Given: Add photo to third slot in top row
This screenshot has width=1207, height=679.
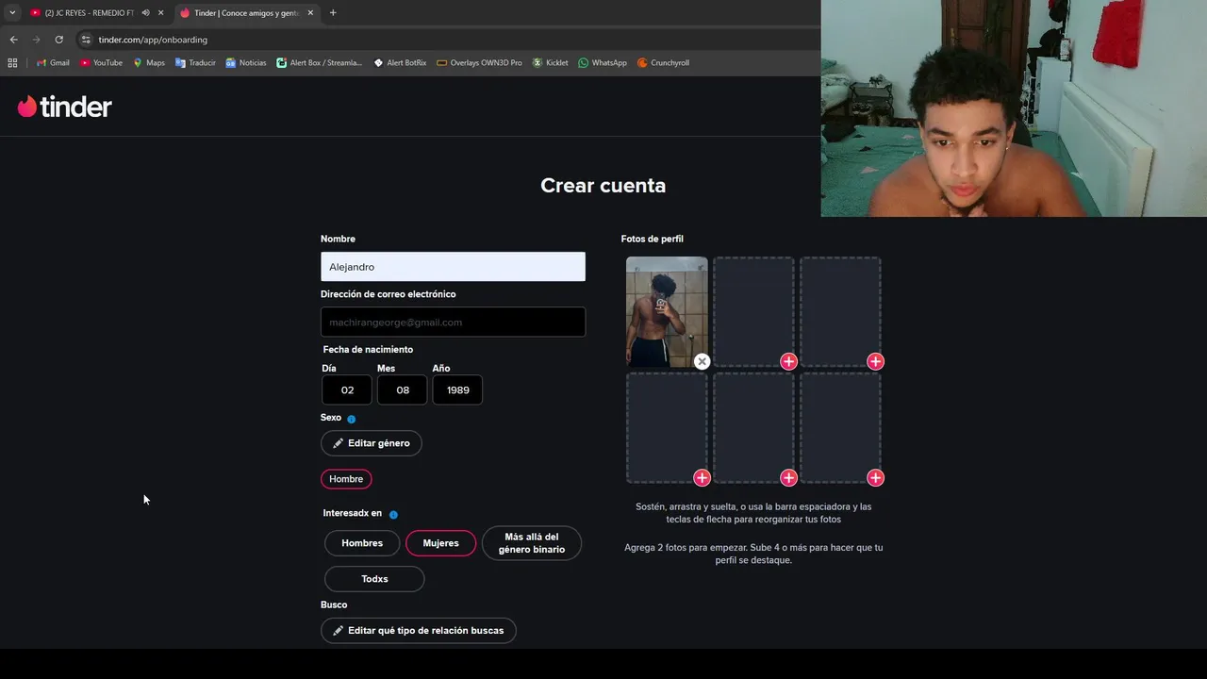Looking at the screenshot, I should pyautogui.click(x=875, y=361).
